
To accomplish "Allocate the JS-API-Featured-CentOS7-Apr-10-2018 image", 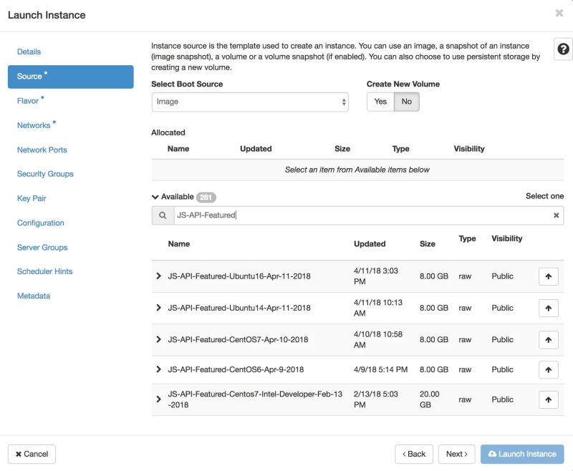I will point(548,339).
